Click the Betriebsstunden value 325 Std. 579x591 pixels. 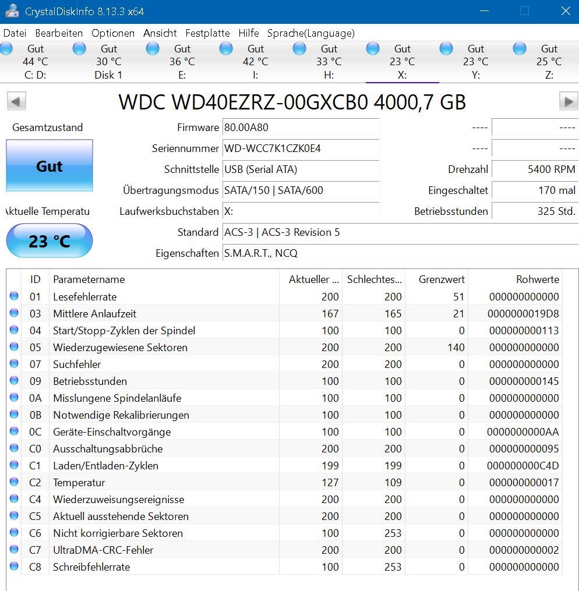click(535, 211)
